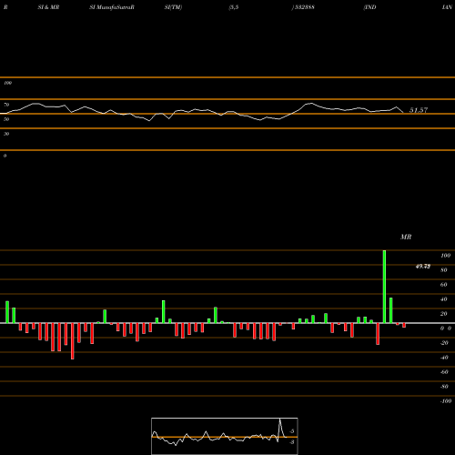
Task: Click the MR axis label -20
Action: click(444, 343)
